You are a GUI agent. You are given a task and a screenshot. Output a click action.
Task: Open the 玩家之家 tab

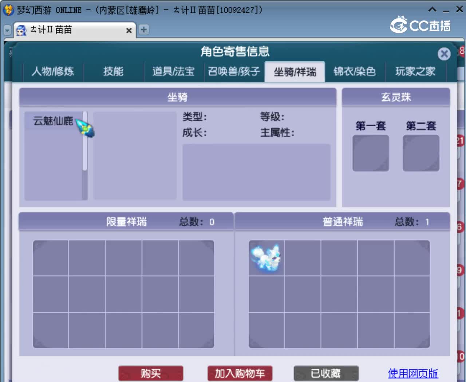pos(415,71)
